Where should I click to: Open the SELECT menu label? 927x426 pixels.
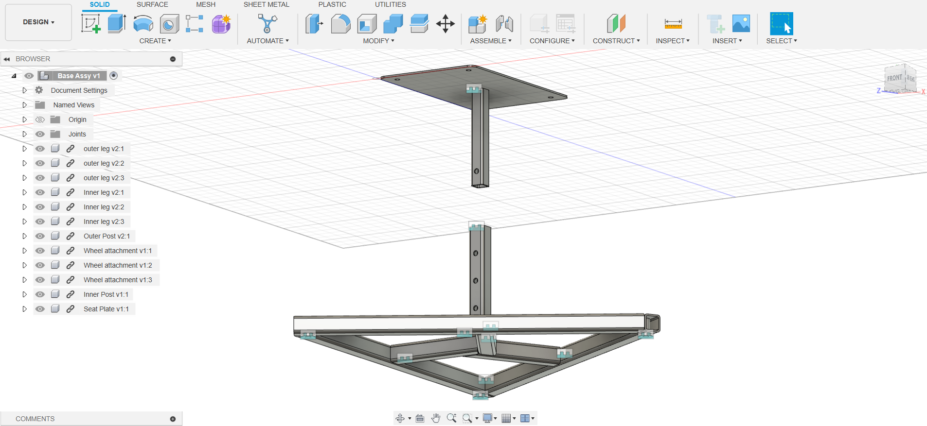tap(782, 41)
